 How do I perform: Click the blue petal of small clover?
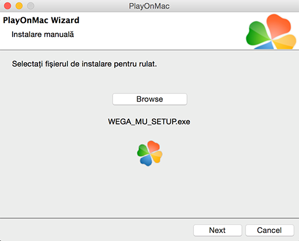click(x=146, y=160)
